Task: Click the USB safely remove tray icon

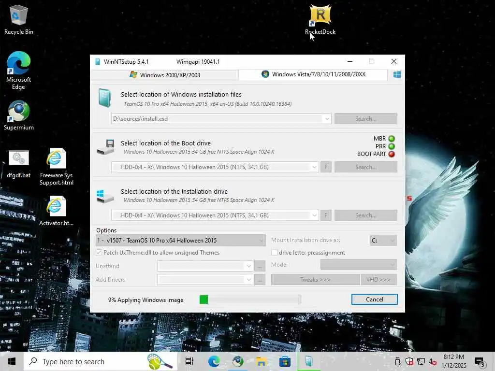Action: 398,361
